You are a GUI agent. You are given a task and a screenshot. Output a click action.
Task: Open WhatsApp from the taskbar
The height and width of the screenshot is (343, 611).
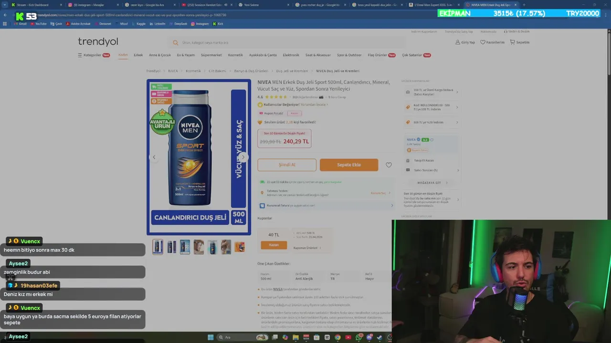tap(358, 337)
